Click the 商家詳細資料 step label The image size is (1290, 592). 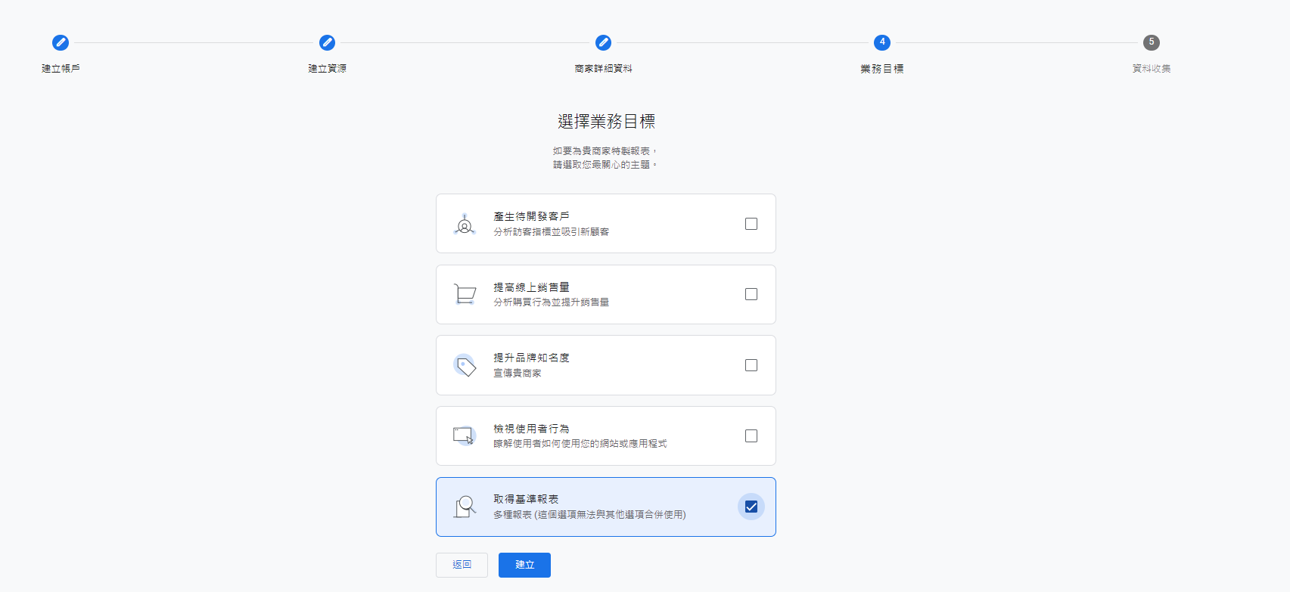click(603, 69)
